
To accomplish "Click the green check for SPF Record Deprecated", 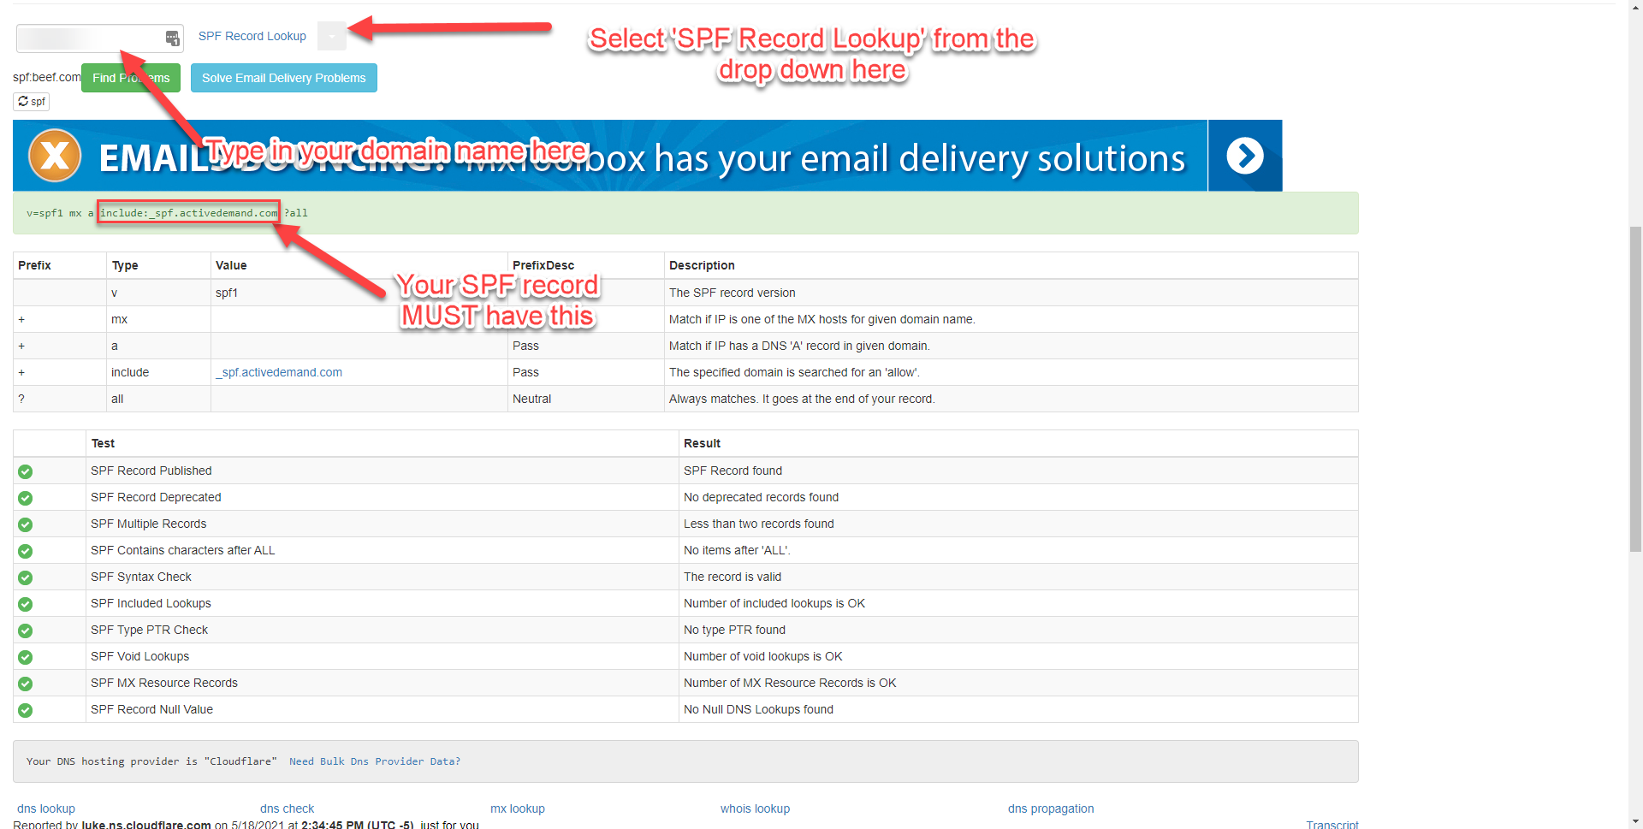I will pyautogui.click(x=26, y=498).
